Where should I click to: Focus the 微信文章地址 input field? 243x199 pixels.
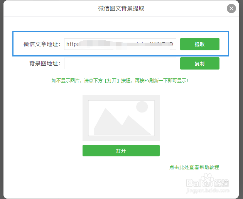pyautogui.click(x=120, y=44)
